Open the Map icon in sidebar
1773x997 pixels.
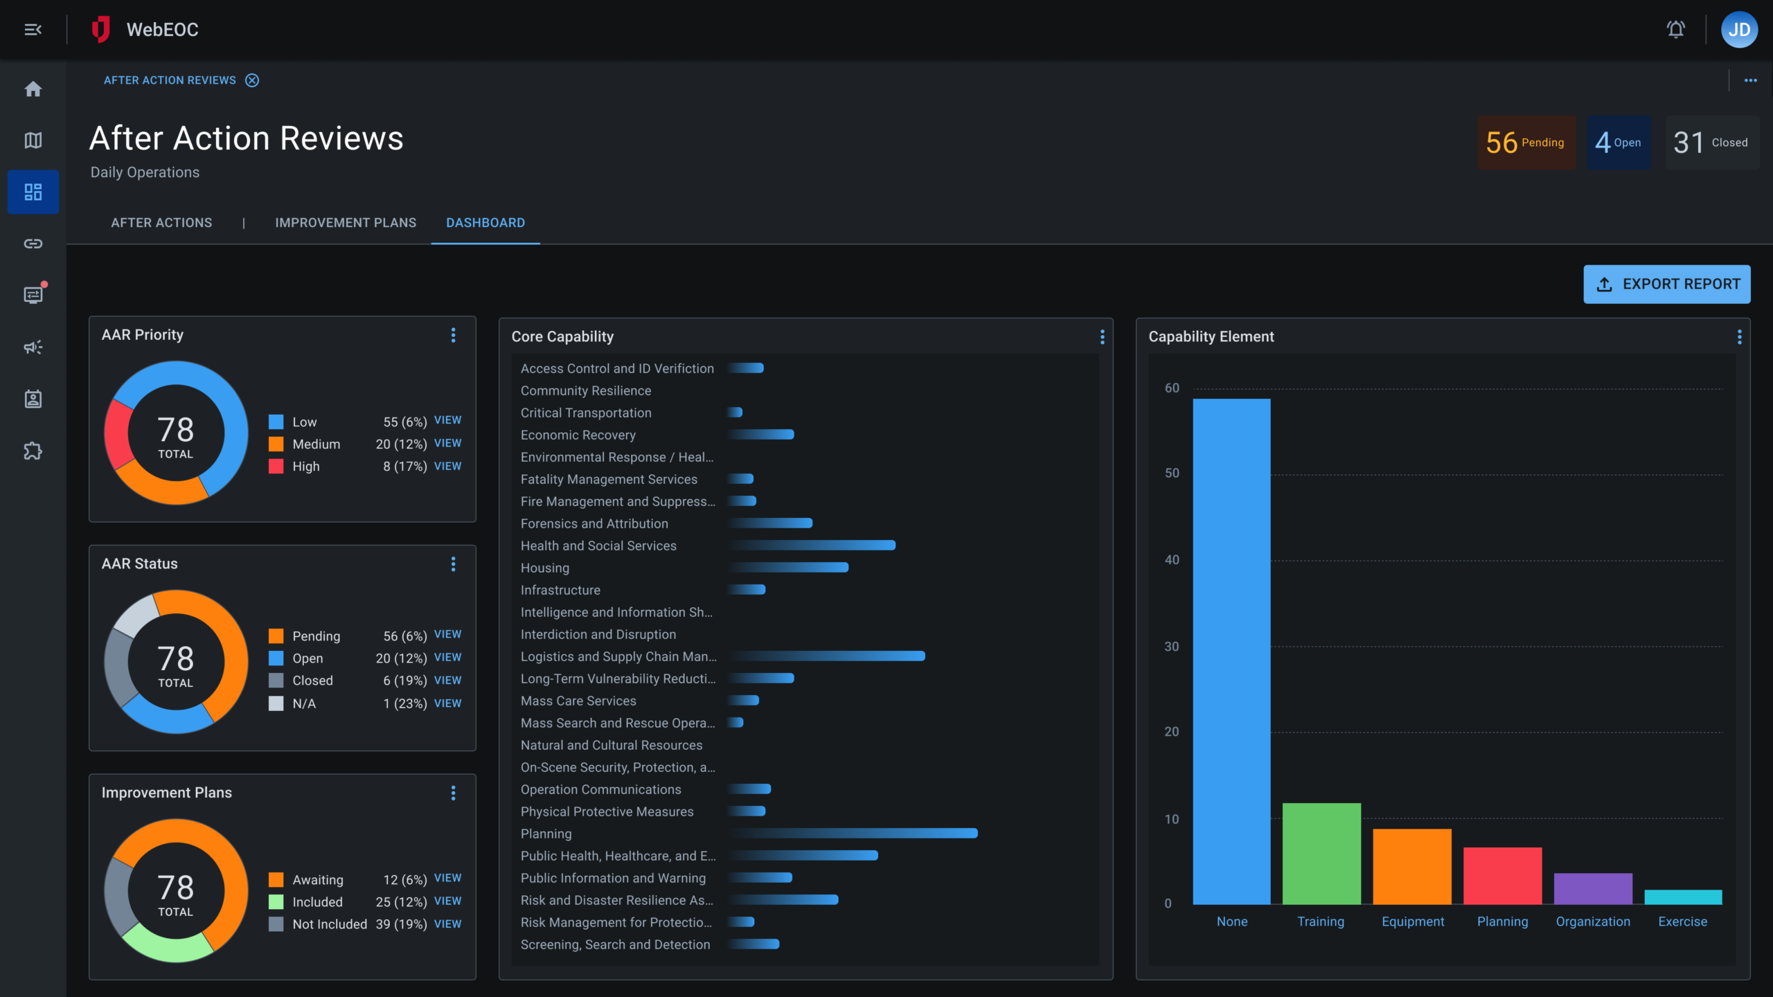[x=33, y=140]
